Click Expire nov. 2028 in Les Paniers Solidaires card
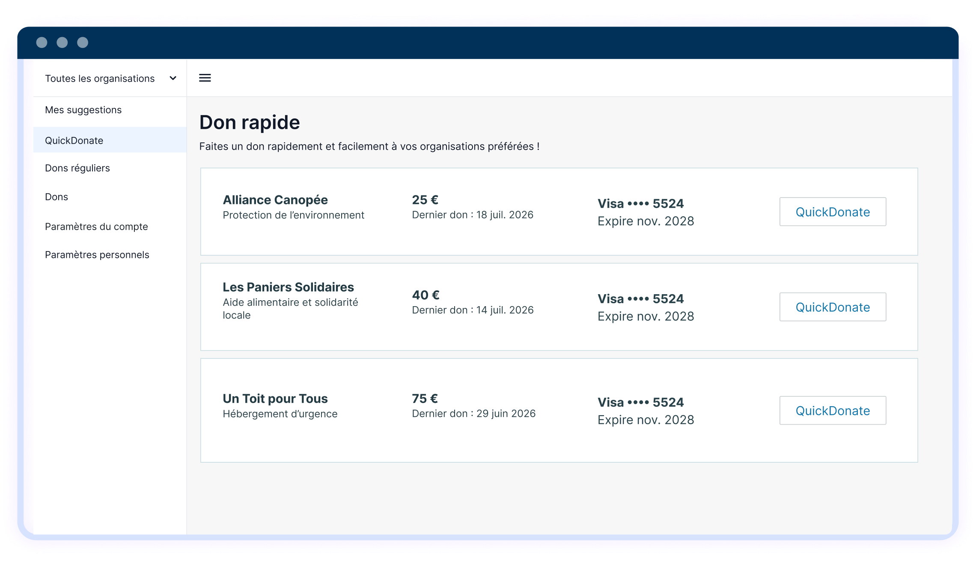 [x=646, y=316]
